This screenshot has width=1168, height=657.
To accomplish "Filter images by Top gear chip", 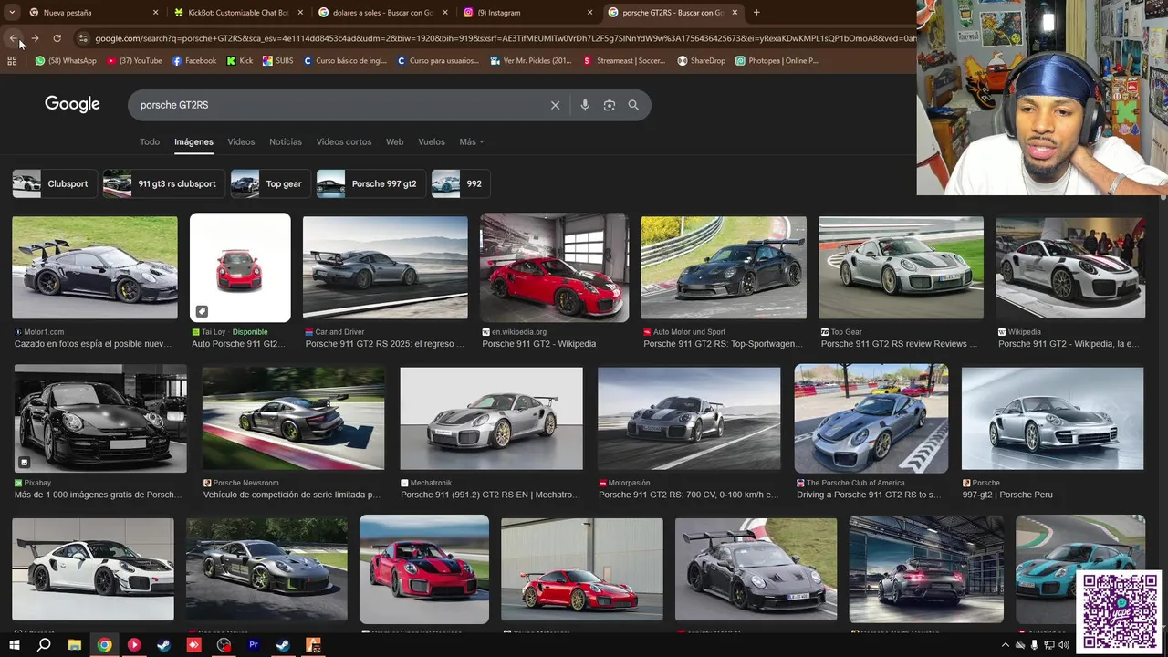I will point(270,183).
